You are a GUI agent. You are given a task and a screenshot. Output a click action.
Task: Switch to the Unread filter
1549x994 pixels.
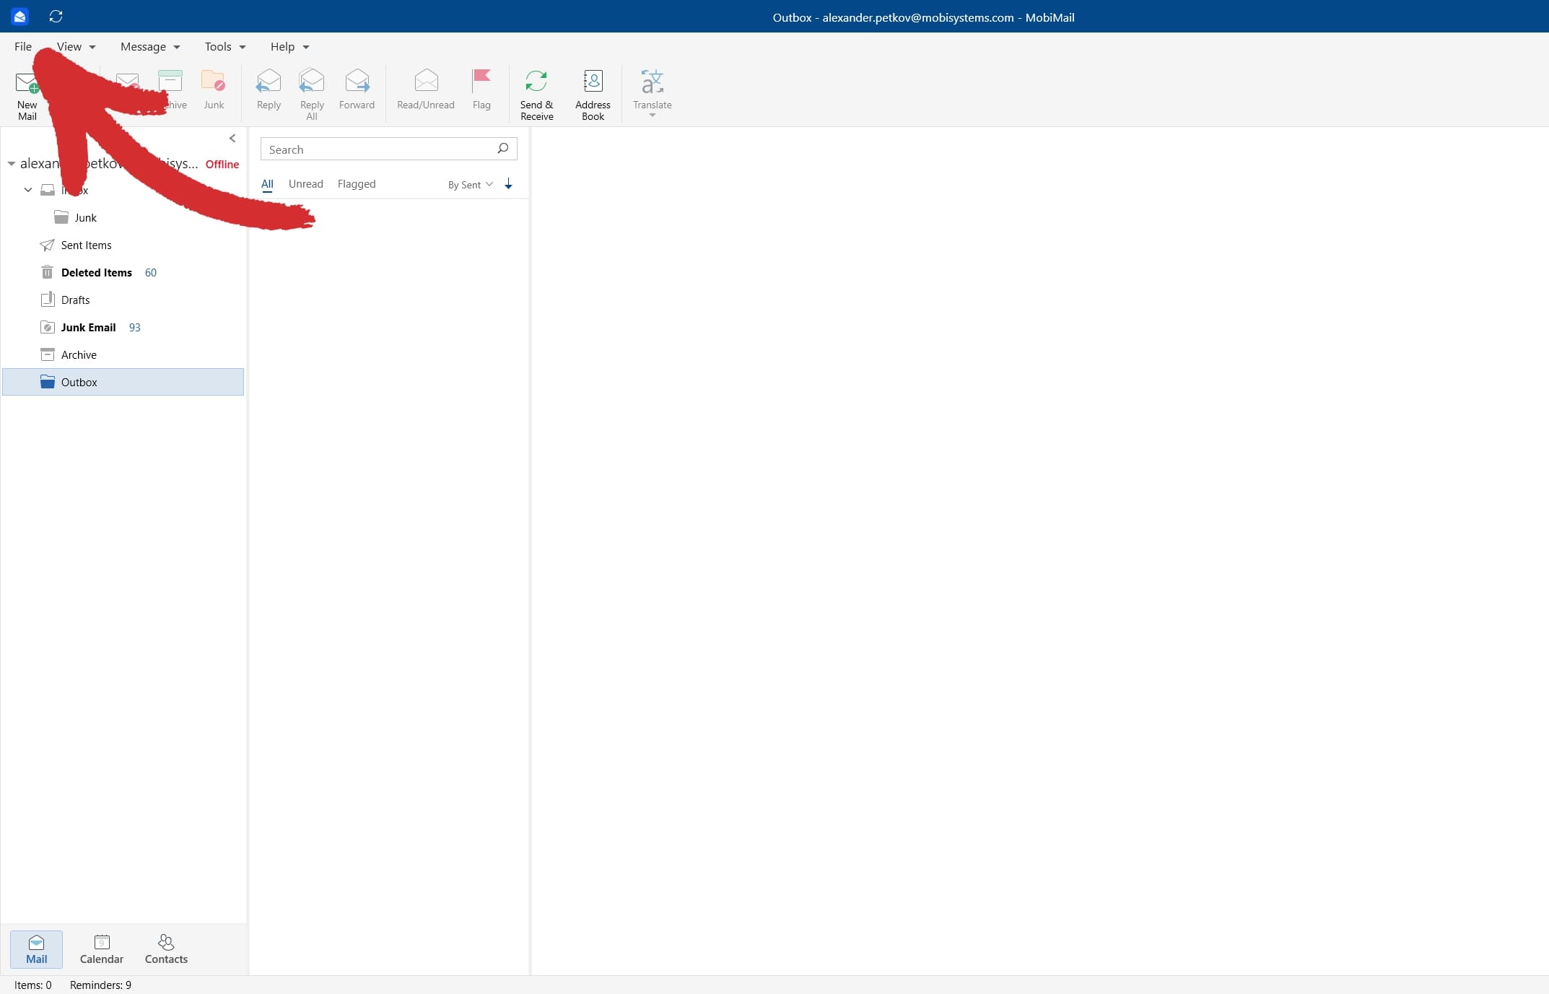pyautogui.click(x=305, y=184)
